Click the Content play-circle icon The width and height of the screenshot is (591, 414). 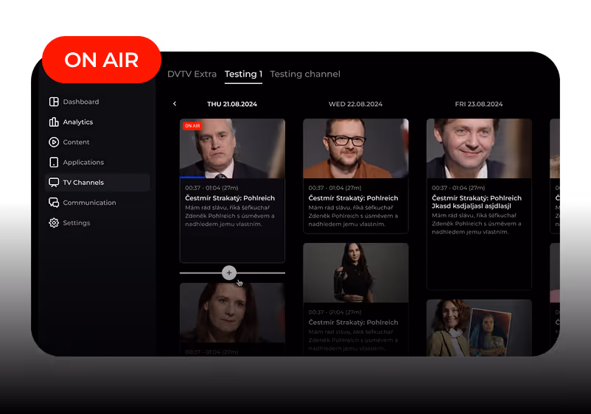coord(54,142)
